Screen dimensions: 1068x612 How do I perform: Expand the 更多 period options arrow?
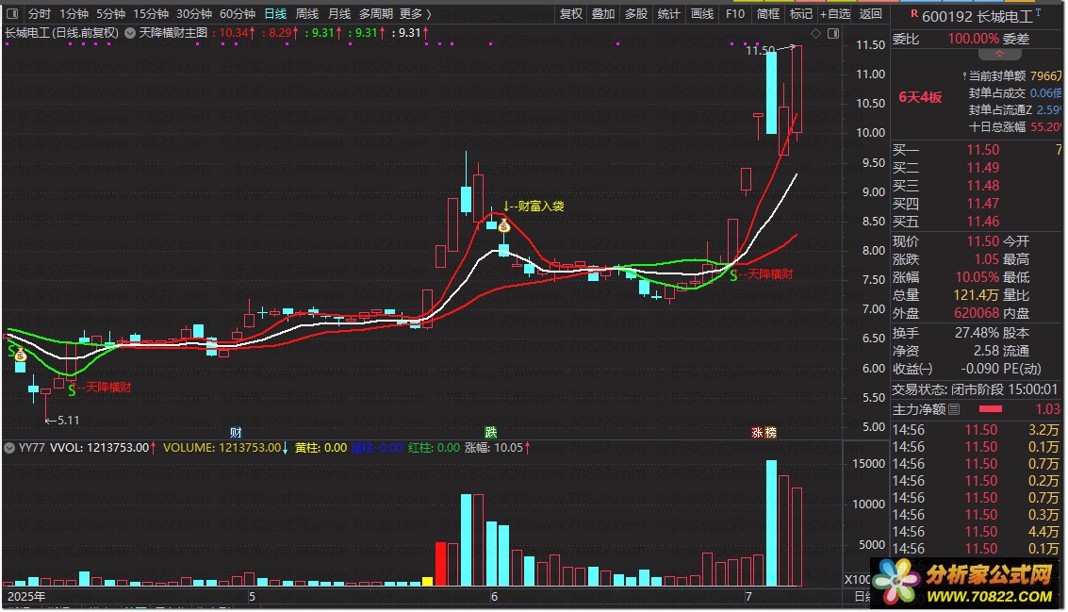pos(429,13)
